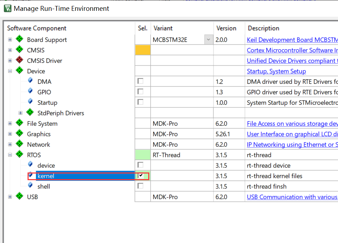Screen dimensions: 338x243
Task: Open the Startup, System Setup link
Action: [276, 71]
